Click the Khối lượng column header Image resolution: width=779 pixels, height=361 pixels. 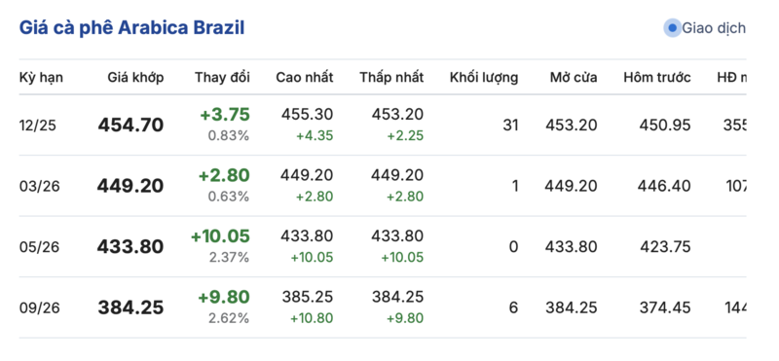click(x=484, y=78)
